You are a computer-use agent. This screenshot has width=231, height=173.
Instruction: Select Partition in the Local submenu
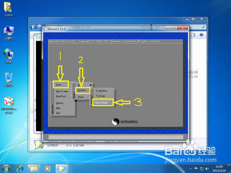coord(82,90)
